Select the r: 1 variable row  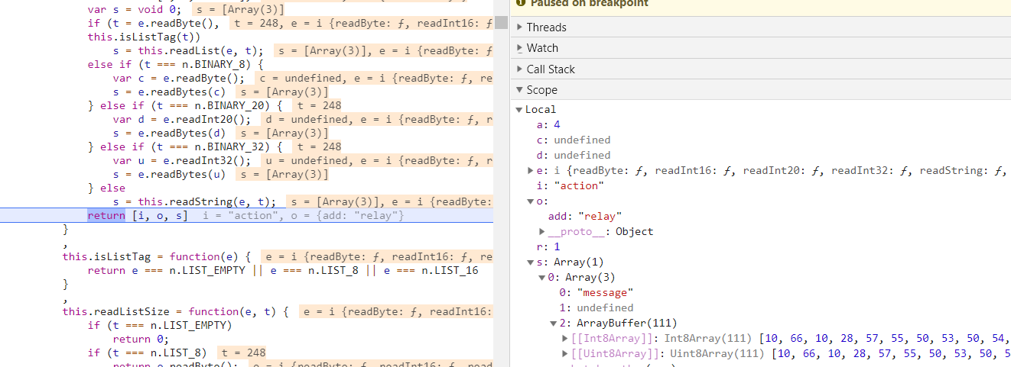click(548, 247)
